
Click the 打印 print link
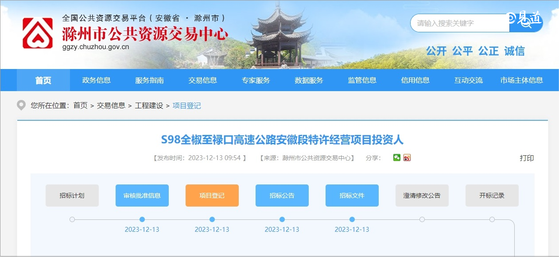[527, 158]
